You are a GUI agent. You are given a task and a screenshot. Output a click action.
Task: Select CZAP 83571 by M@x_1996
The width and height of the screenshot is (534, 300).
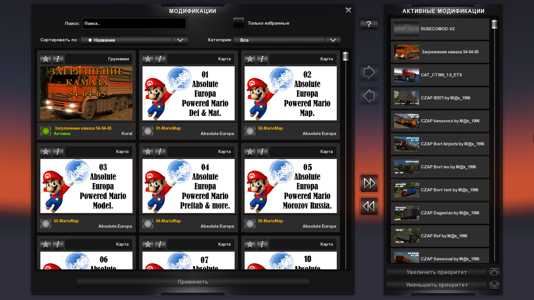pyautogui.click(x=440, y=98)
